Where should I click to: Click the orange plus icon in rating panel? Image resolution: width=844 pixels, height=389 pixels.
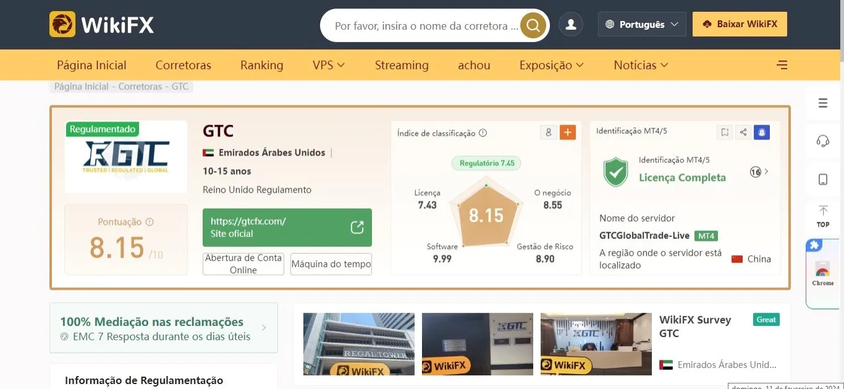pyautogui.click(x=567, y=132)
